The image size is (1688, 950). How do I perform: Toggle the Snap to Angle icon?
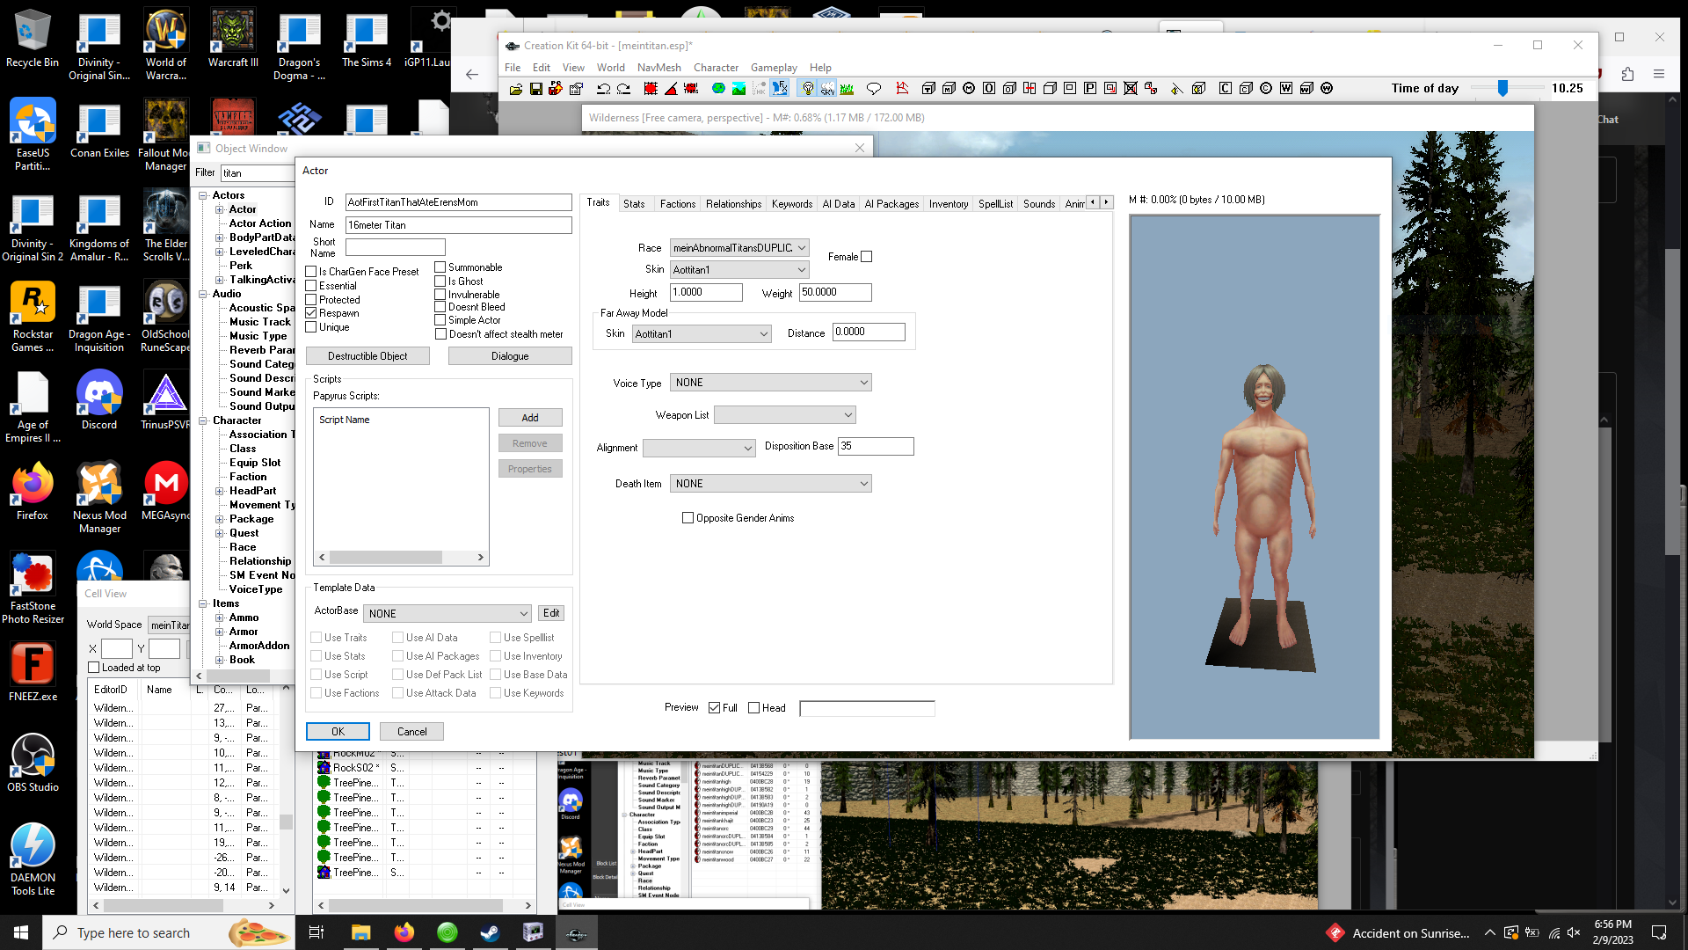tap(671, 88)
